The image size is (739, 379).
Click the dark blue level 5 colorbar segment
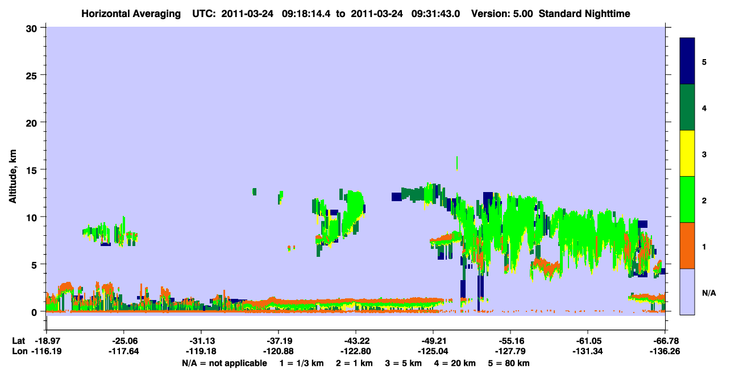(x=687, y=61)
